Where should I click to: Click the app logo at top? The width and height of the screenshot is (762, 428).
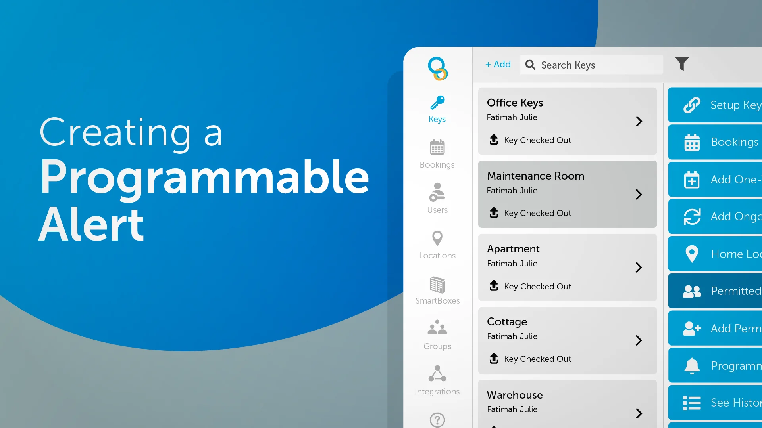point(437,69)
